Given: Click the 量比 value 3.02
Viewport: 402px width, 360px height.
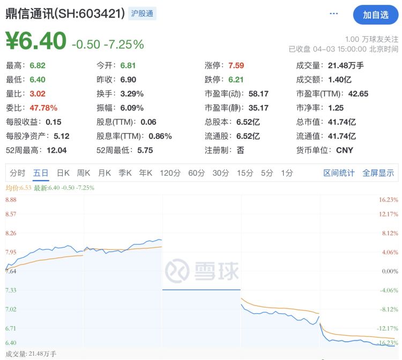Looking at the screenshot, I should pyautogui.click(x=38, y=94).
